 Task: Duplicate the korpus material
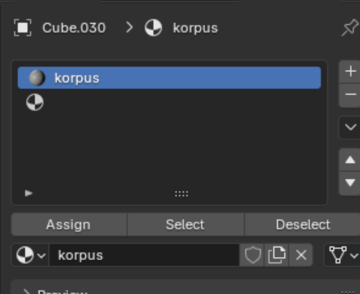tap(277, 255)
